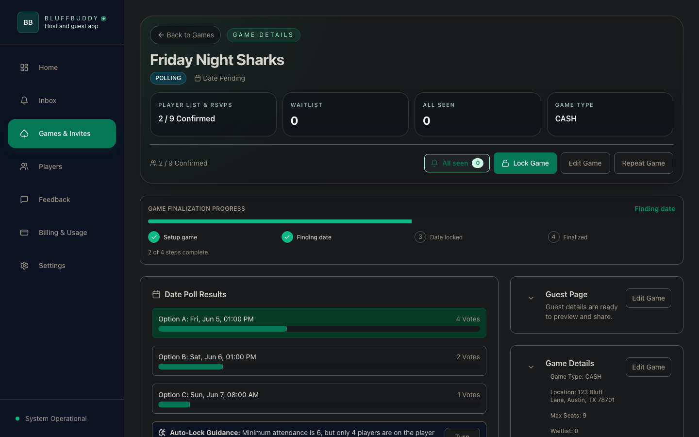Click the Option C vote progress bar
This screenshot has width=699, height=437.
pos(319,404)
